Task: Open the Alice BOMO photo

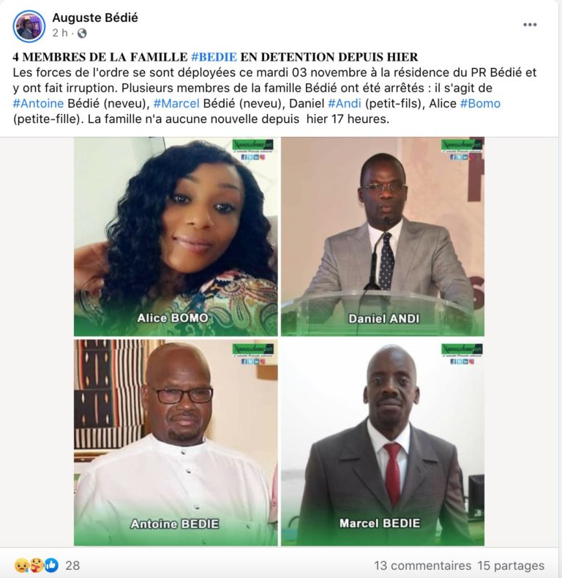Action: pyautogui.click(x=176, y=236)
